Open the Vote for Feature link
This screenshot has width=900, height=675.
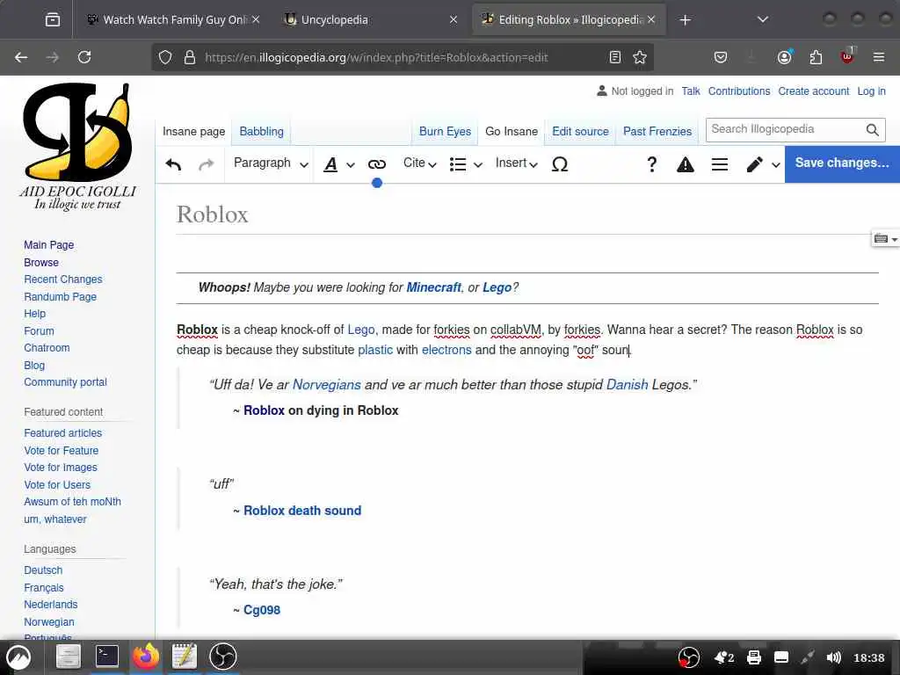pyautogui.click(x=62, y=451)
